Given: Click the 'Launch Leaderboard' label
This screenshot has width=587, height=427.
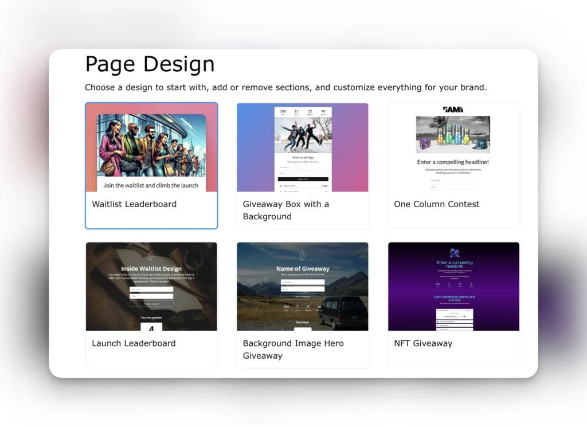Looking at the screenshot, I should point(134,343).
